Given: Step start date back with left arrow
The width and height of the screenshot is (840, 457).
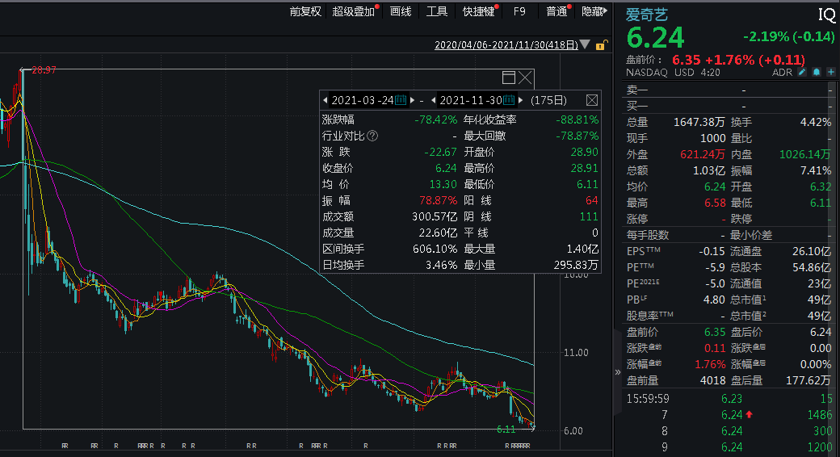Looking at the screenshot, I should (x=325, y=100).
